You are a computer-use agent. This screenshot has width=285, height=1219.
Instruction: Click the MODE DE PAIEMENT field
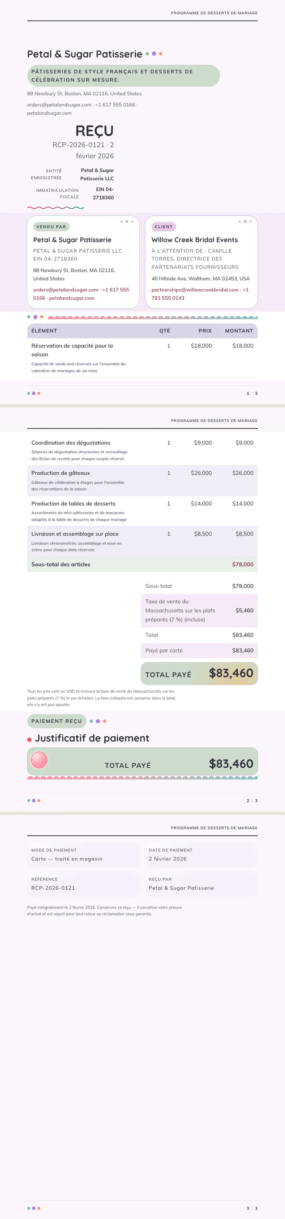tap(84, 855)
